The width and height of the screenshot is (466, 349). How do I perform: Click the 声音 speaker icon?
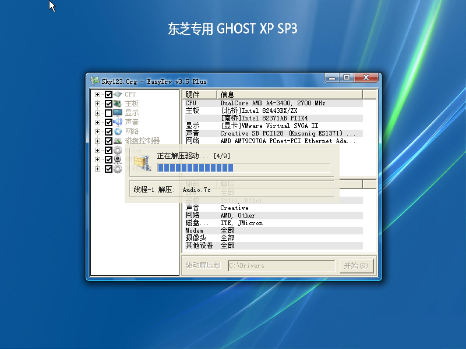coord(118,122)
